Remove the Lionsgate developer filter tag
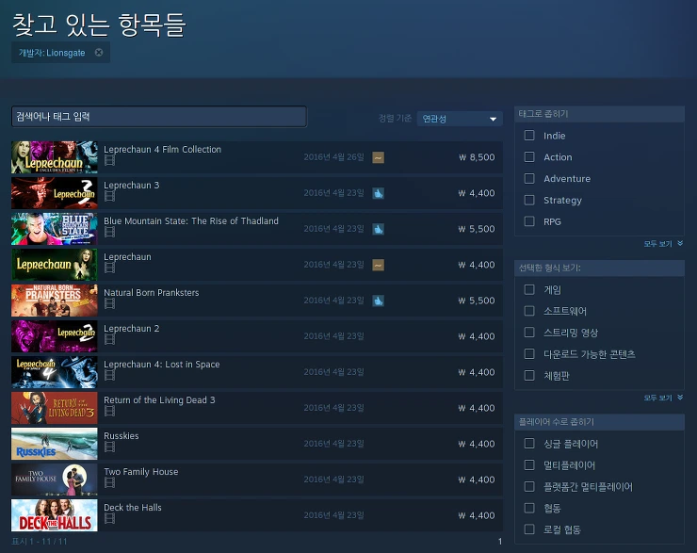 [99, 53]
